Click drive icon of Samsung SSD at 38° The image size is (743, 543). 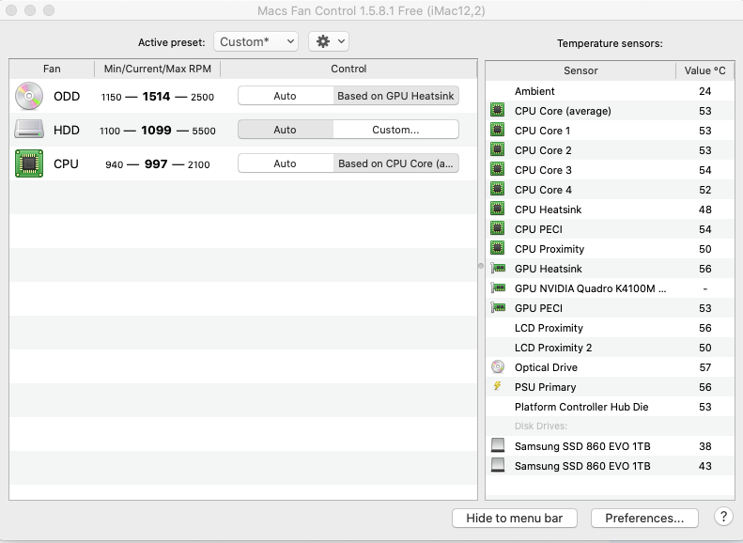click(x=498, y=445)
